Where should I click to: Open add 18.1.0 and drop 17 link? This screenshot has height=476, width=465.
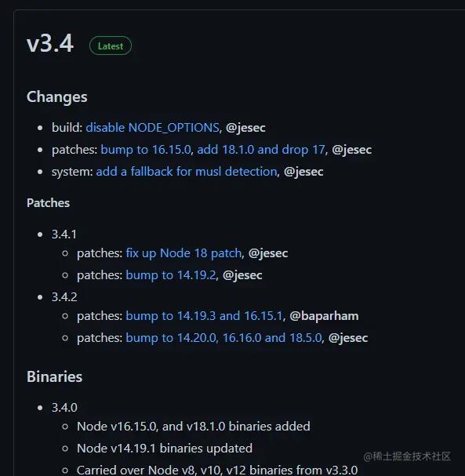point(261,150)
